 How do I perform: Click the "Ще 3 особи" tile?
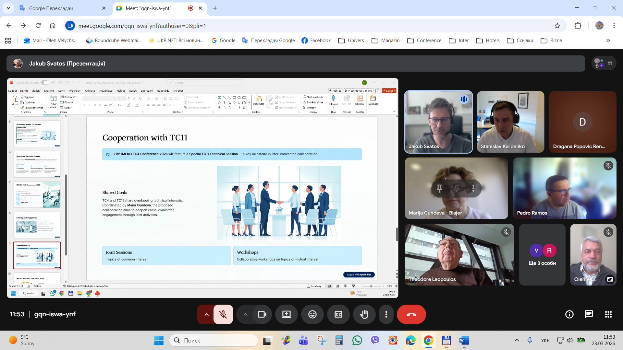542,255
